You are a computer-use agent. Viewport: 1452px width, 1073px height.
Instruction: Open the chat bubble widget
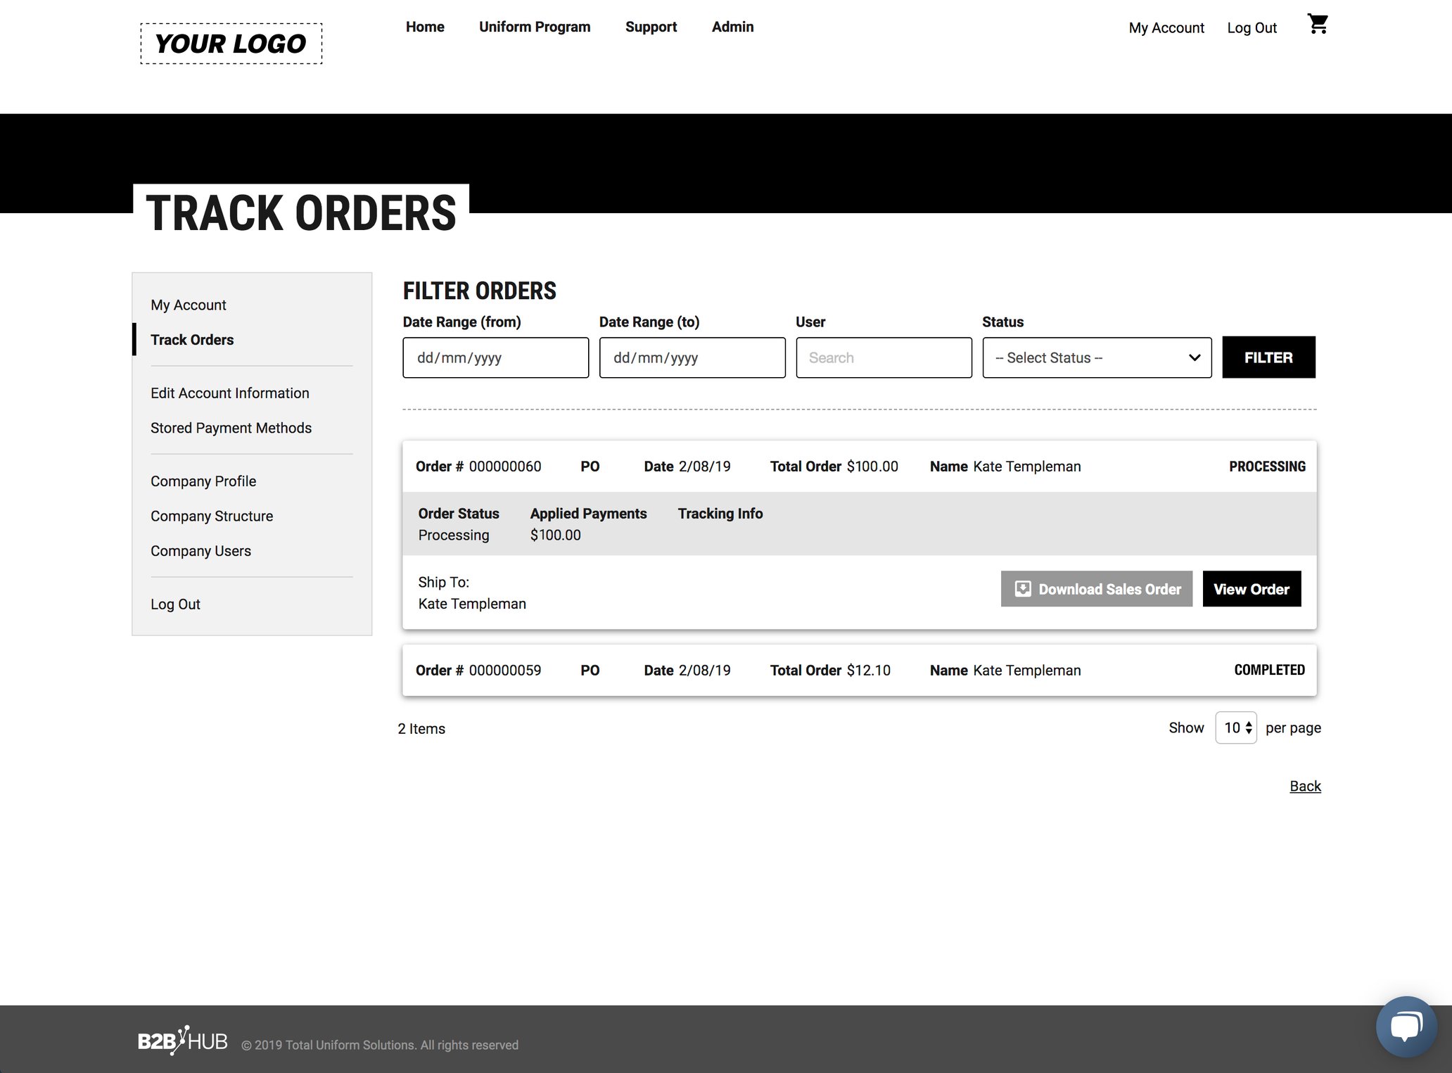tap(1406, 1027)
